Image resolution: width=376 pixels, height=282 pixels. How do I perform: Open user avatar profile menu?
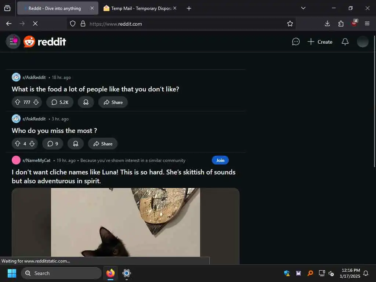click(x=362, y=42)
